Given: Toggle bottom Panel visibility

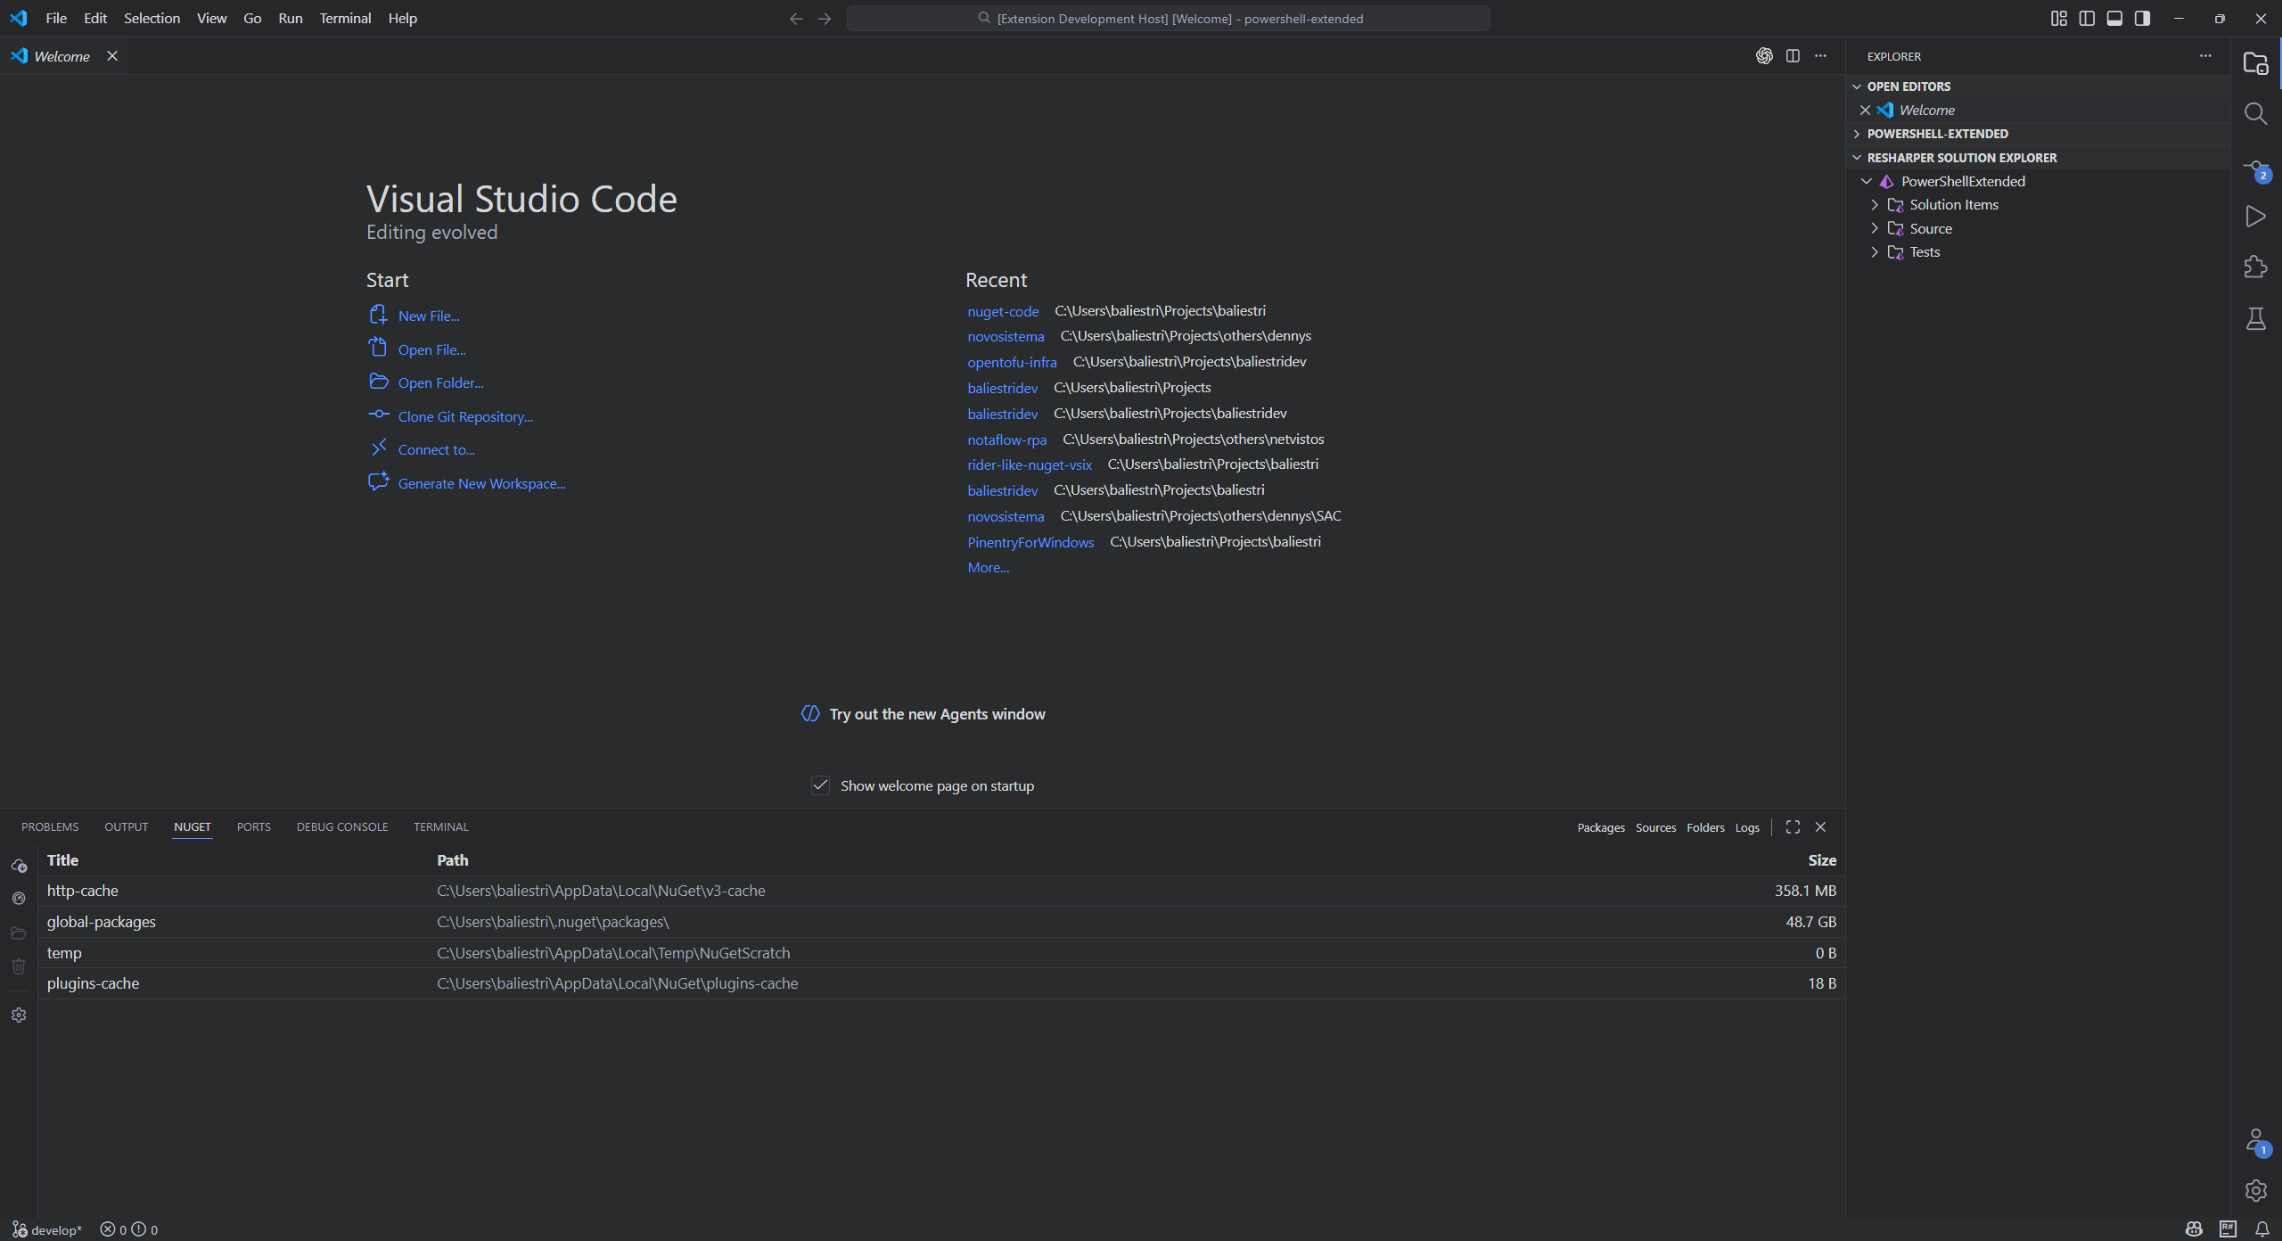Looking at the screenshot, I should 2114,19.
